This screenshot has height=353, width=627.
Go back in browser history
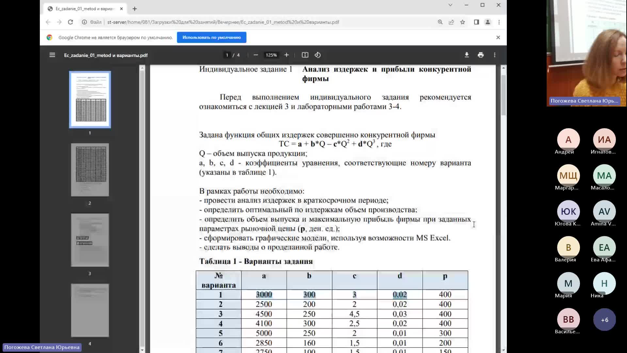[48, 22]
